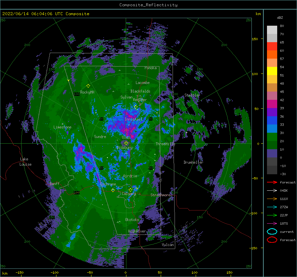Click the cyan current ellipse in the legend
297x277 pixels.
click(272, 232)
